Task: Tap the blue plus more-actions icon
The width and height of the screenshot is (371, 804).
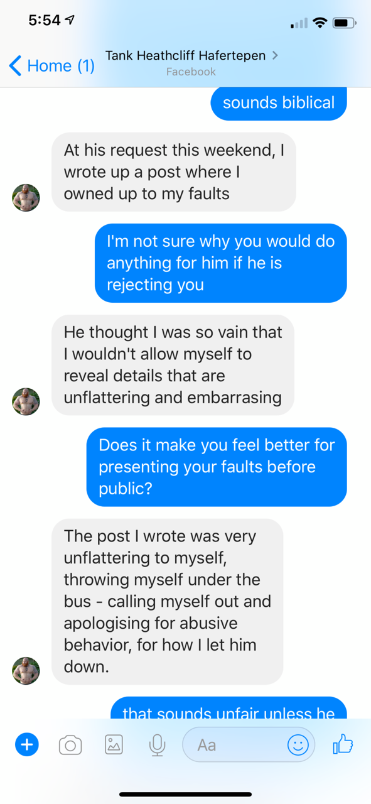Action: (x=26, y=745)
